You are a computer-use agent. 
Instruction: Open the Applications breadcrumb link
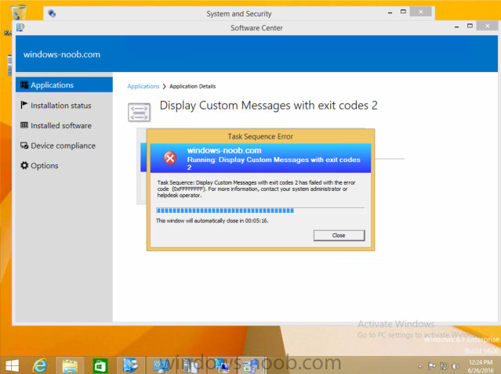tap(143, 86)
